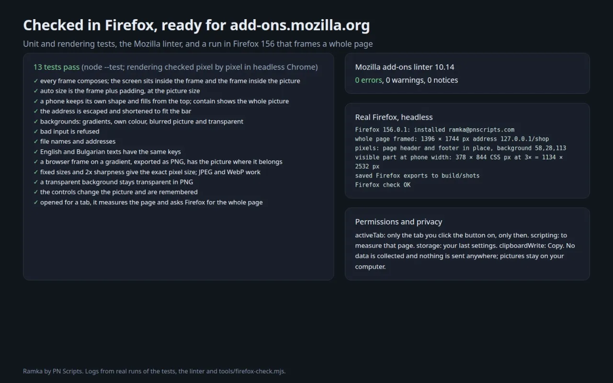This screenshot has width=613, height=383.
Task: Click 'the address is escaped and shortened' line
Action: coord(113,111)
